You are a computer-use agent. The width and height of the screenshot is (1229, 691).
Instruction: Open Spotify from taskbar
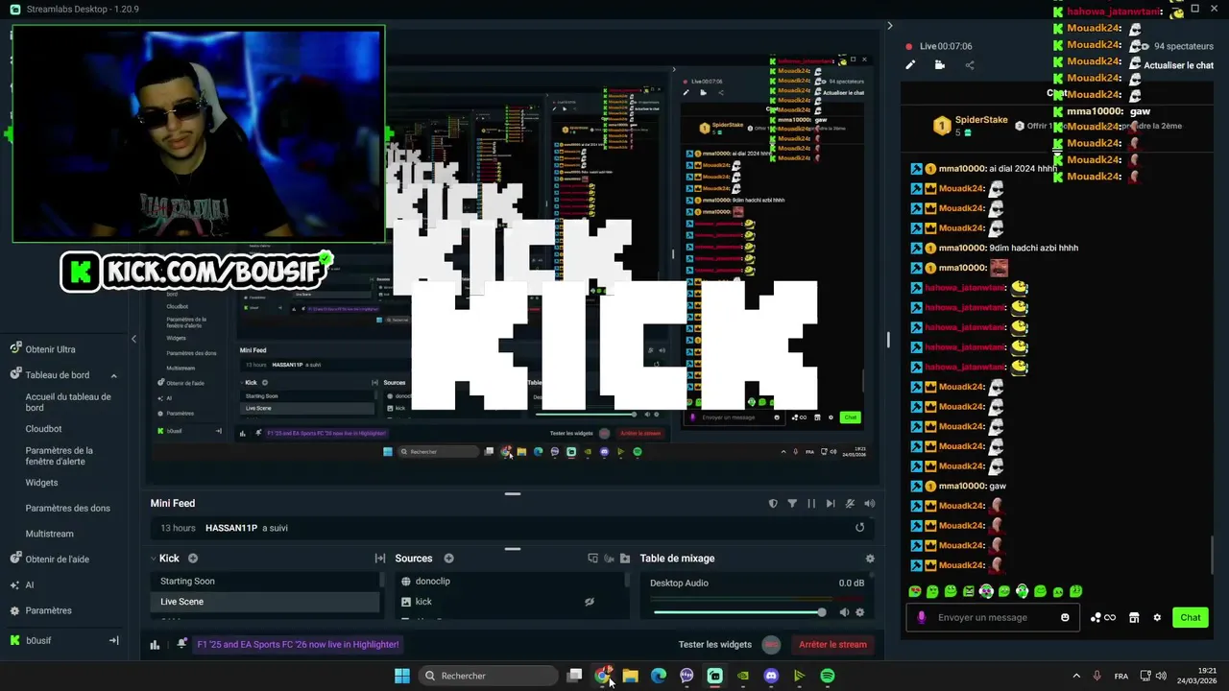pos(828,676)
